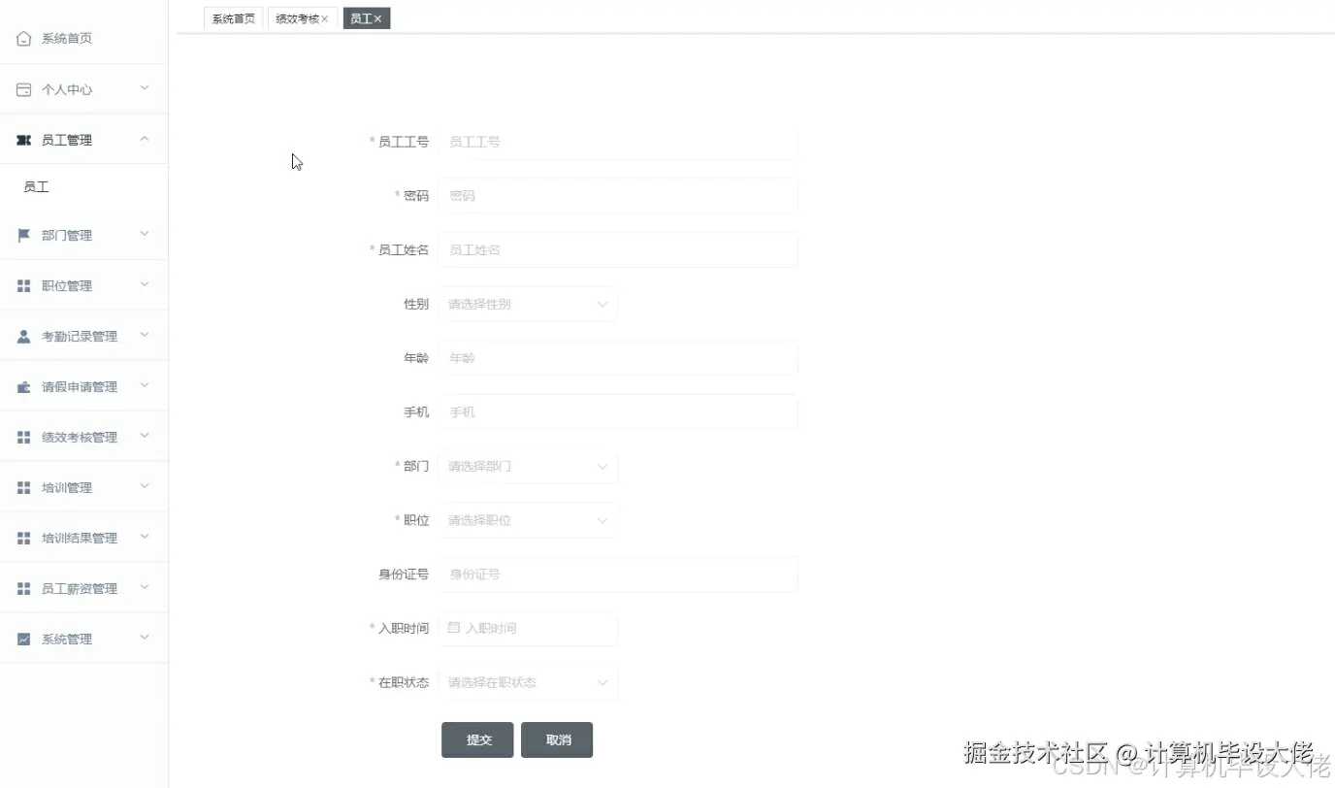Select the 个人中心 icon

click(23, 88)
